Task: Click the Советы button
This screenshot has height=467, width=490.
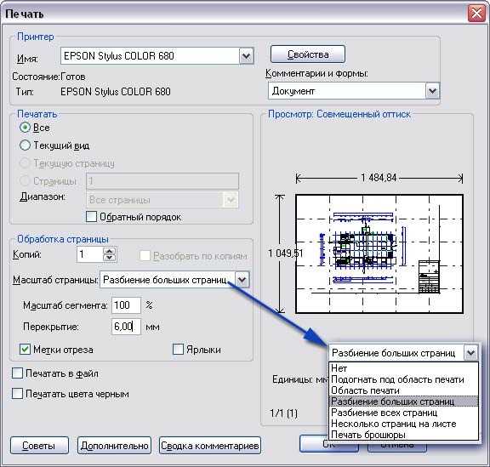Action: coord(39,446)
